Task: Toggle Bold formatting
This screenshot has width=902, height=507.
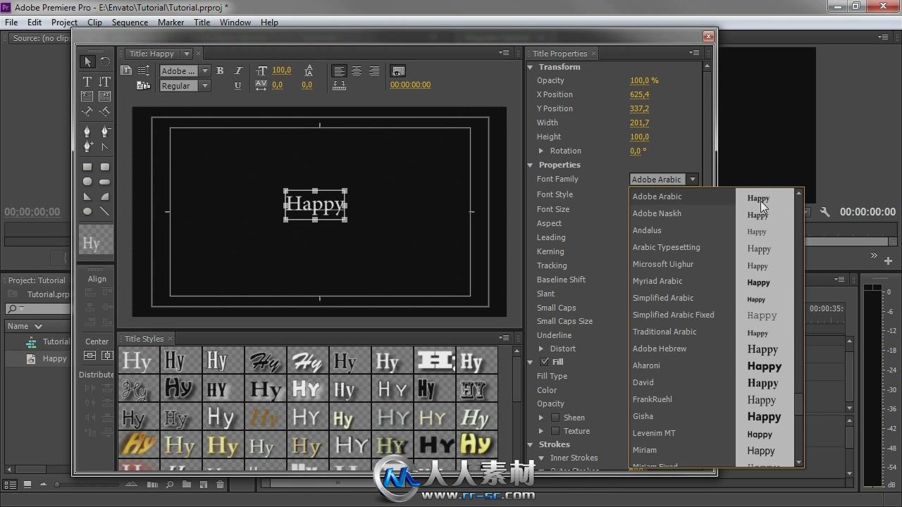Action: pyautogui.click(x=220, y=70)
